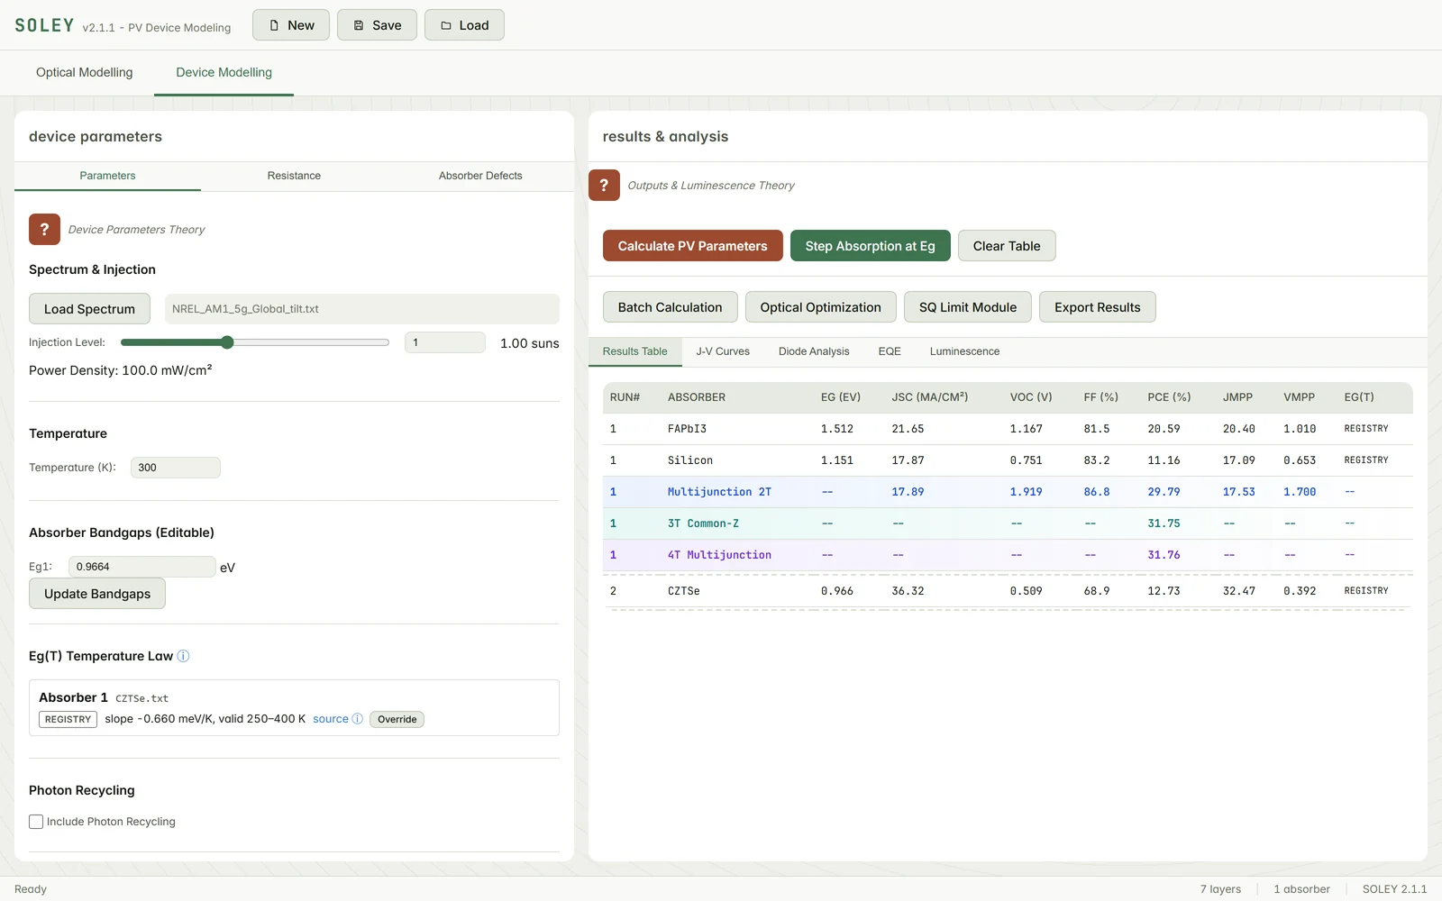Edit the Eg1 bandgap field
Screen dimensions: 1442x901
[142, 567]
